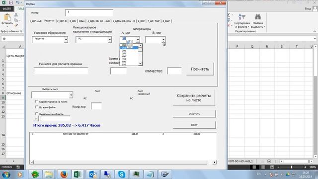Screen dimensions: 318x179
Task: Expand the 'B, мм' dropdown
Action: pos(163,40)
